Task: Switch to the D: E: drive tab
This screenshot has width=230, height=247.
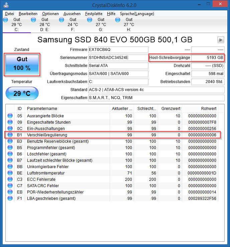Action: tap(45, 24)
